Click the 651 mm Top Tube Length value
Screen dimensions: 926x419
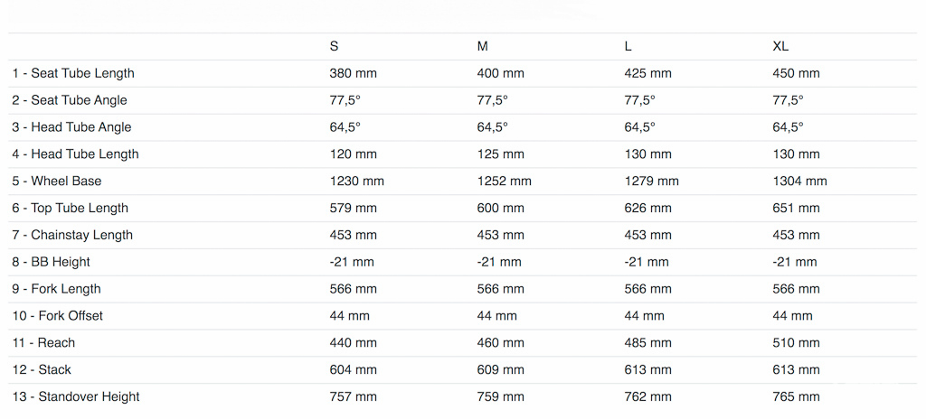[796, 209]
